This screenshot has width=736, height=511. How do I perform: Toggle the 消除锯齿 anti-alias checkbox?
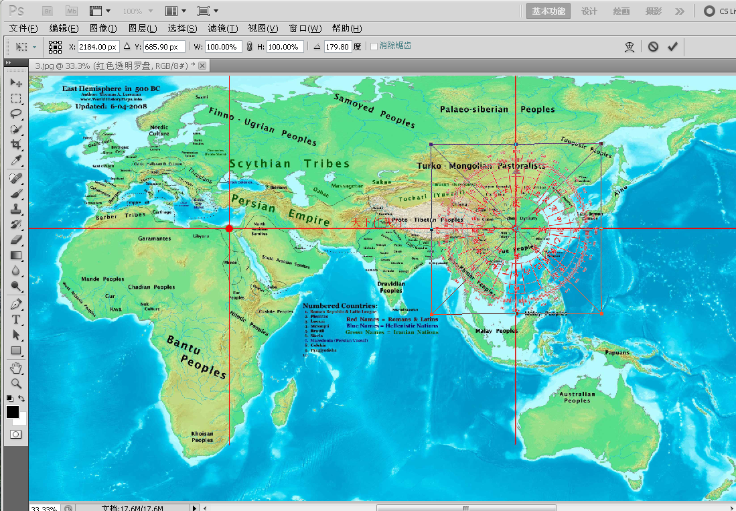click(374, 46)
